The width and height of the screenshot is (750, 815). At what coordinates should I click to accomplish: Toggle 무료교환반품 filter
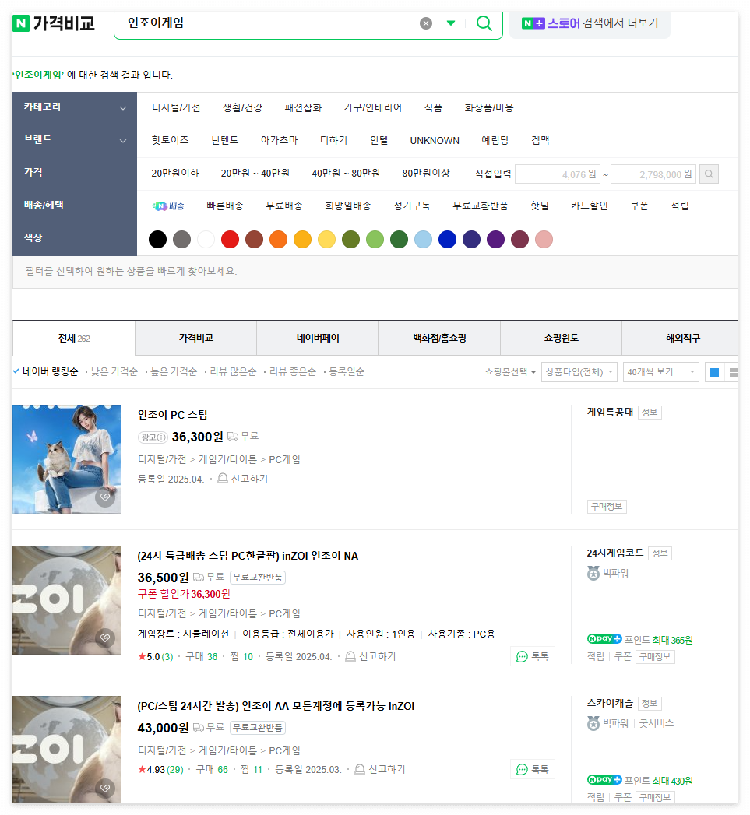480,206
